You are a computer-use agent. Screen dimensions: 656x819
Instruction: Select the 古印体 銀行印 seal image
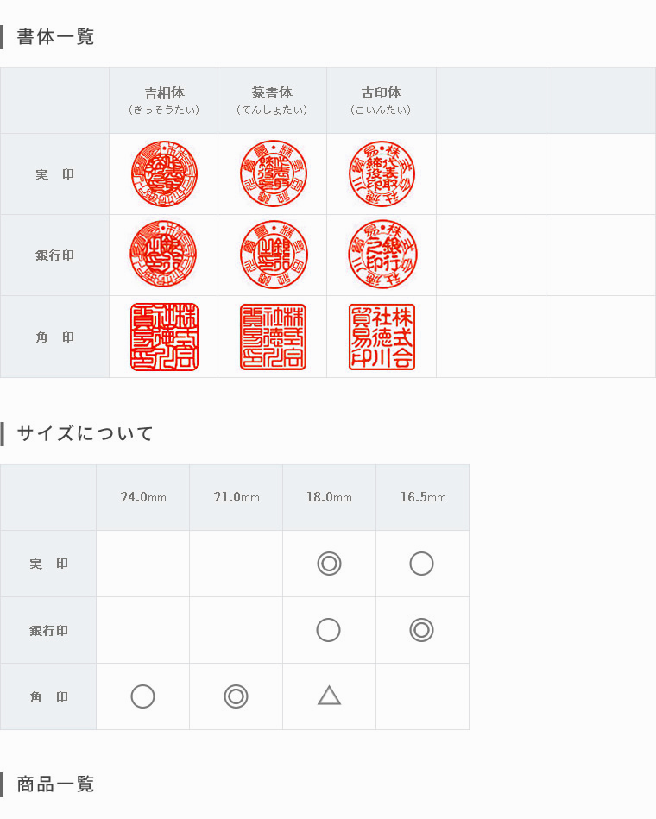[382, 255]
